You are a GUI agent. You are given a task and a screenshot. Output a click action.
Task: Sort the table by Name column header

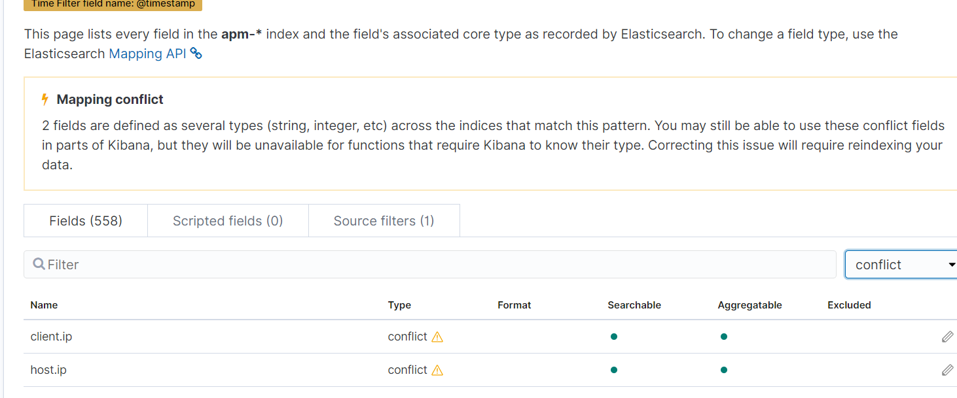[44, 305]
